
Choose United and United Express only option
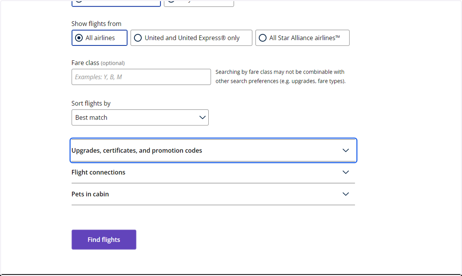(x=191, y=38)
